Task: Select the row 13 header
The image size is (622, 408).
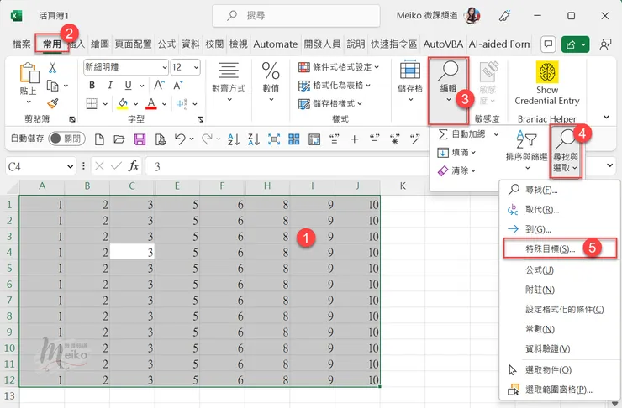Action: coord(9,395)
